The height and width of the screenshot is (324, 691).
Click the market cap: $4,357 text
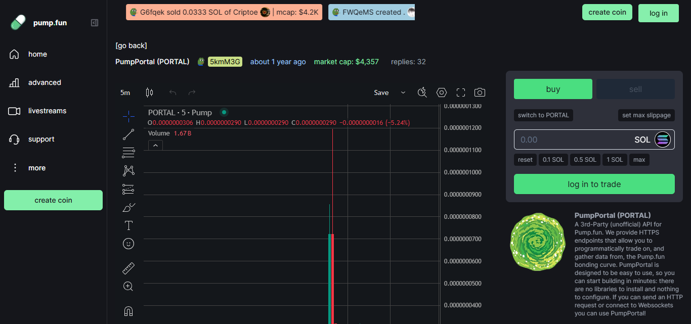347,62
